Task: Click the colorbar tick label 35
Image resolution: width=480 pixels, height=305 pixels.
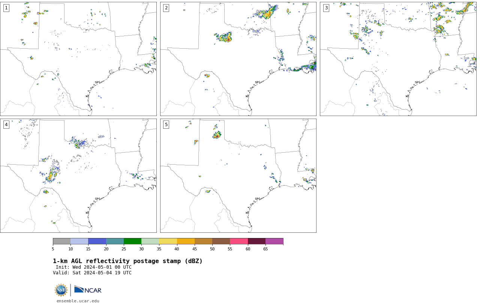Action: click(x=159, y=249)
